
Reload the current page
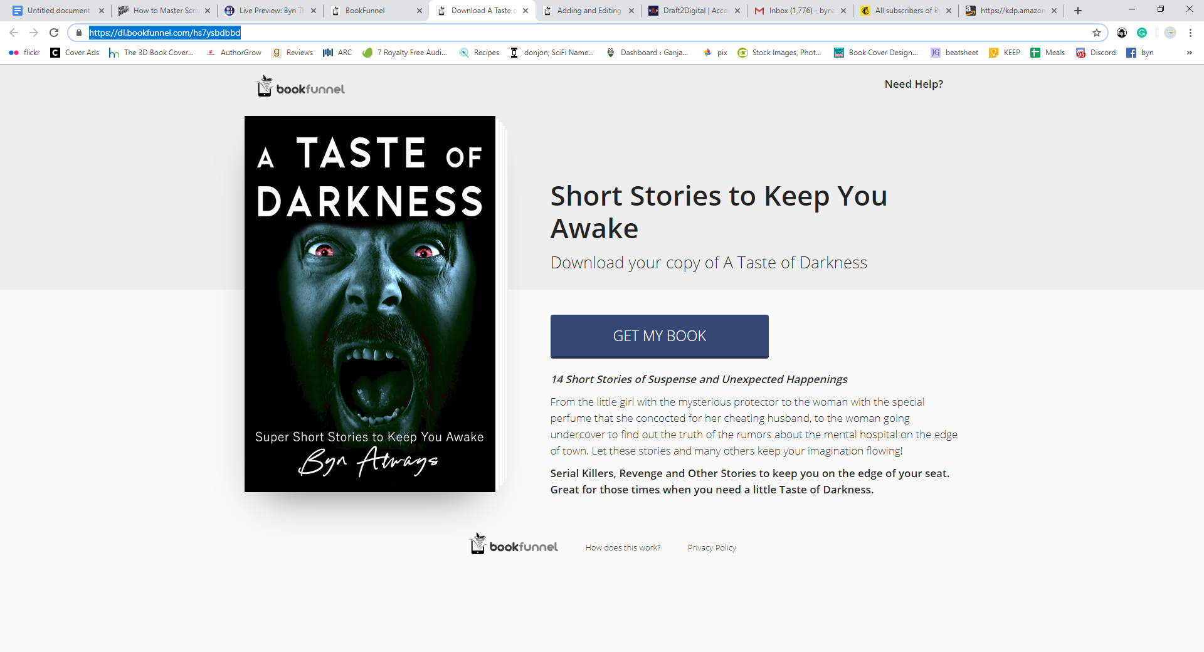(x=54, y=33)
